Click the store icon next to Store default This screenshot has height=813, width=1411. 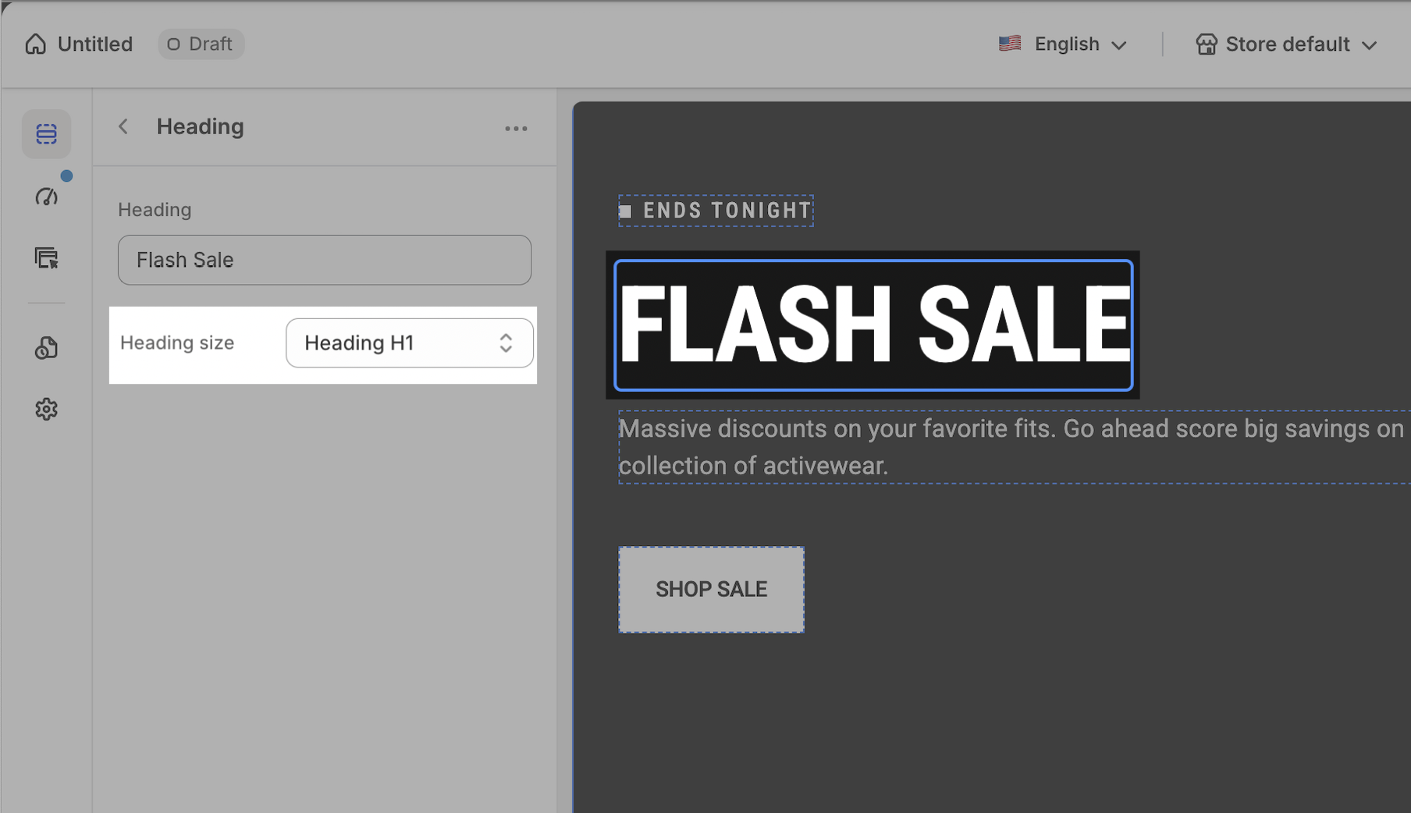1207,44
